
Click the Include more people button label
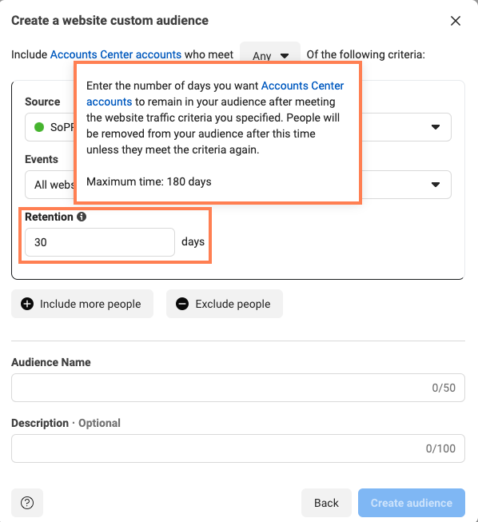tap(90, 304)
